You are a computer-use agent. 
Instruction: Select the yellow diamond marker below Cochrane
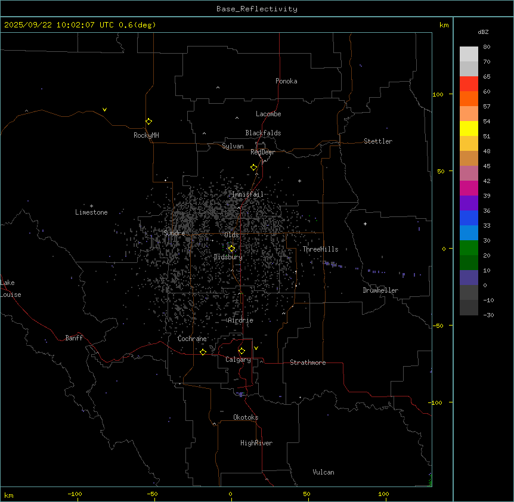pyautogui.click(x=203, y=352)
